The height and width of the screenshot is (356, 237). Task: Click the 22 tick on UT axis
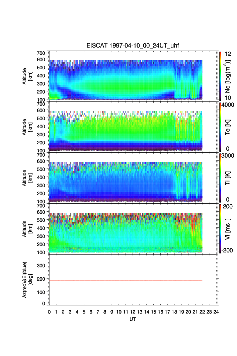tap(202, 312)
